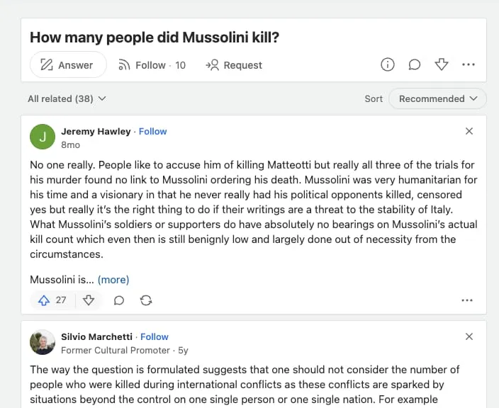Open question comments bubble icon
The image size is (499, 408).
click(415, 64)
